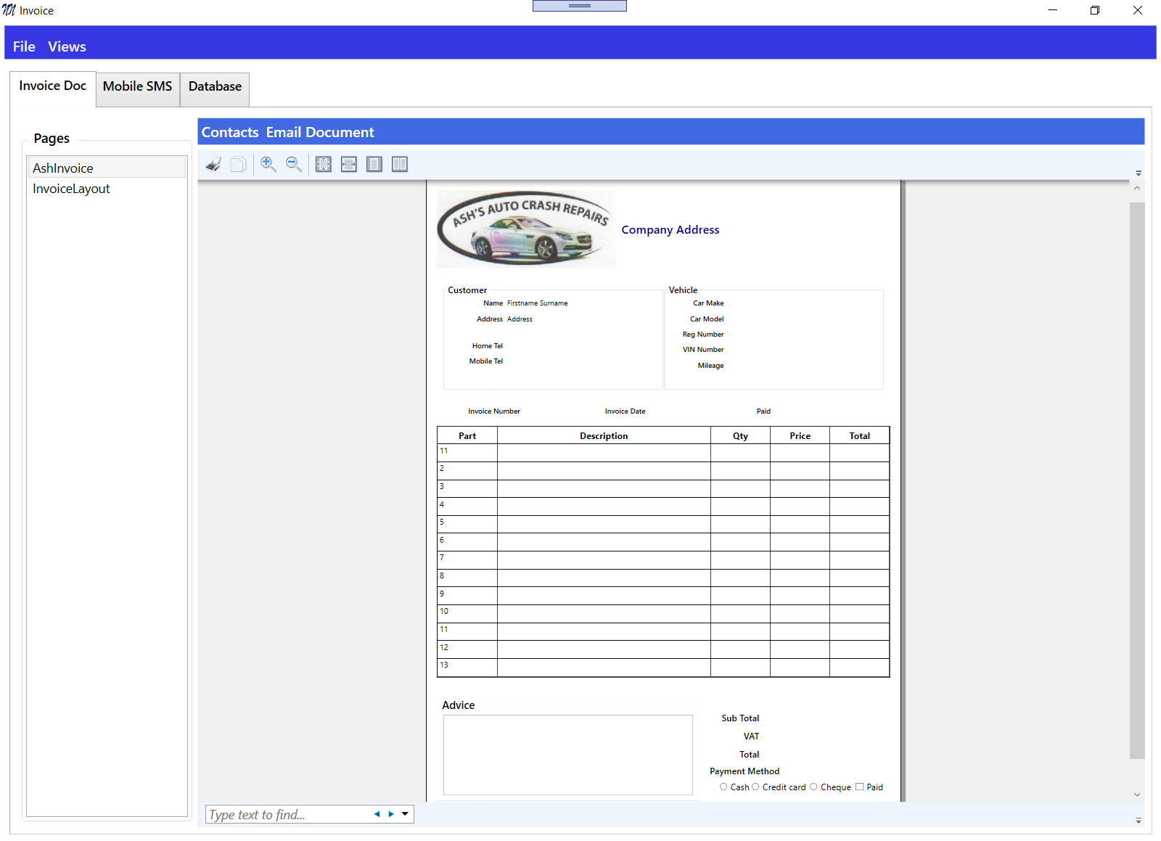The image size is (1161, 841).
Task: Click the Print icon in the toolbar
Action: click(213, 164)
